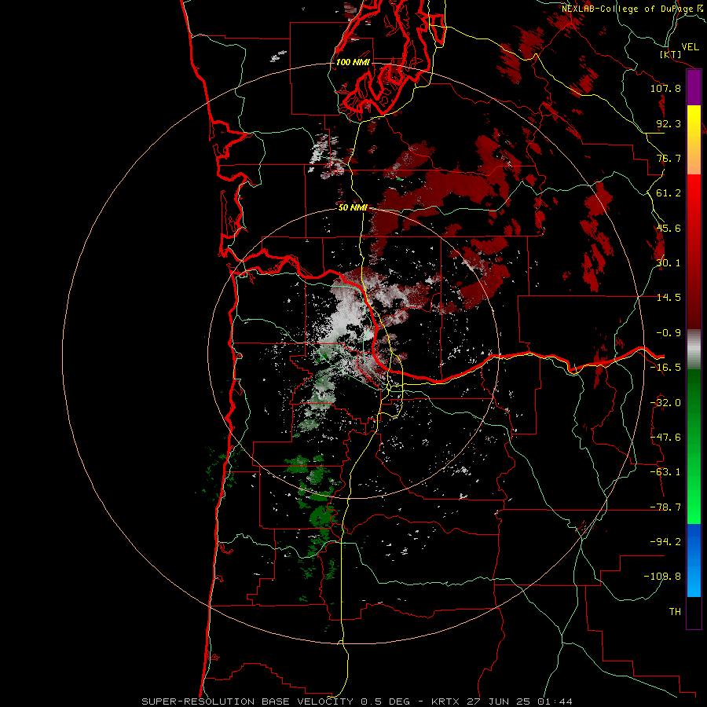Click the 61.2 velocity scale value
Screen dimensions: 707x707
point(669,193)
